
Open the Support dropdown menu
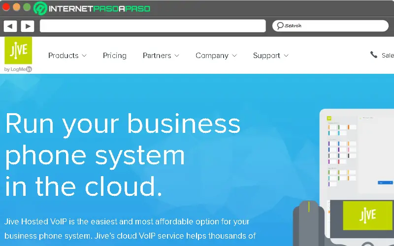coord(270,56)
